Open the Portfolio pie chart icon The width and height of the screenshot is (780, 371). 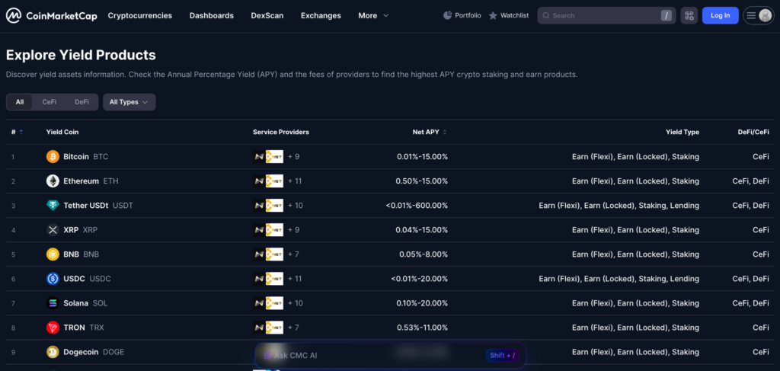(x=447, y=15)
